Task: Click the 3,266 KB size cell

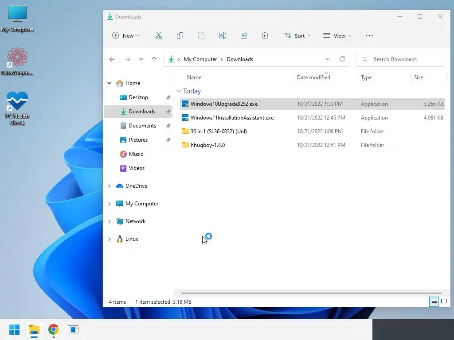Action: tap(434, 104)
